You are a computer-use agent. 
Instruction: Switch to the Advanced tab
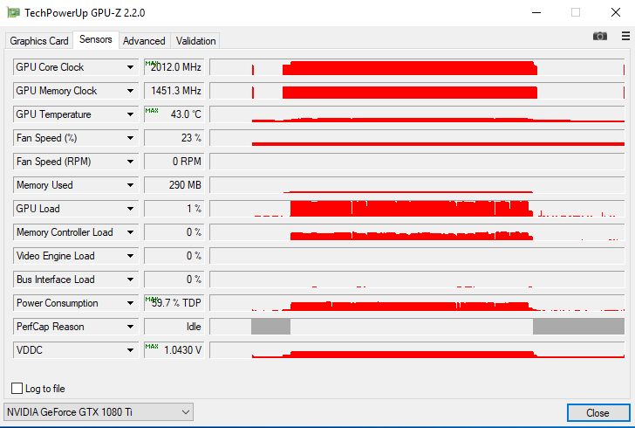click(x=144, y=41)
